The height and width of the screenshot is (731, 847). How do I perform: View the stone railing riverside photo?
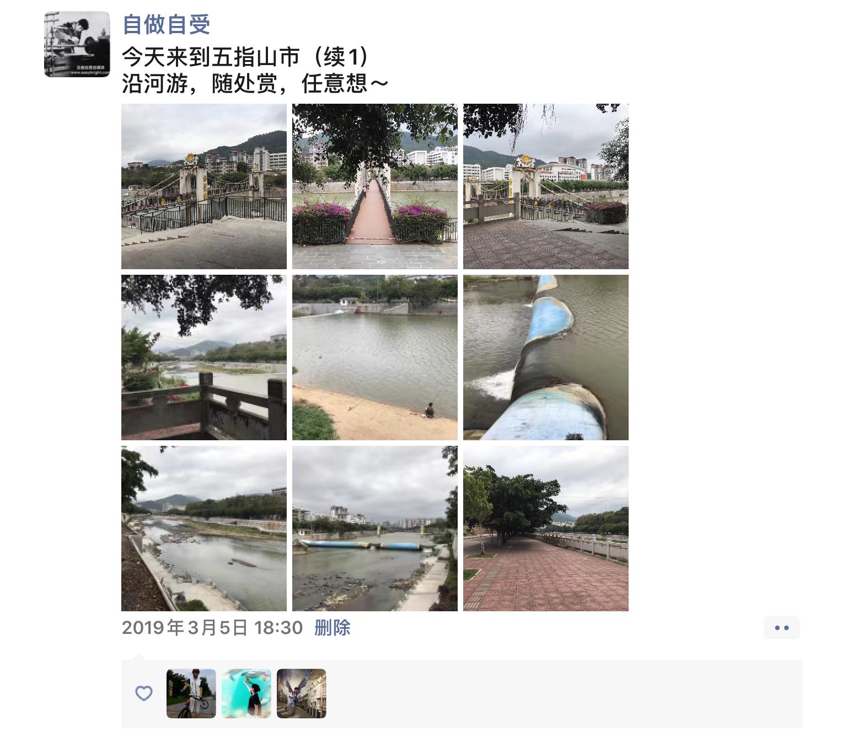point(204,358)
